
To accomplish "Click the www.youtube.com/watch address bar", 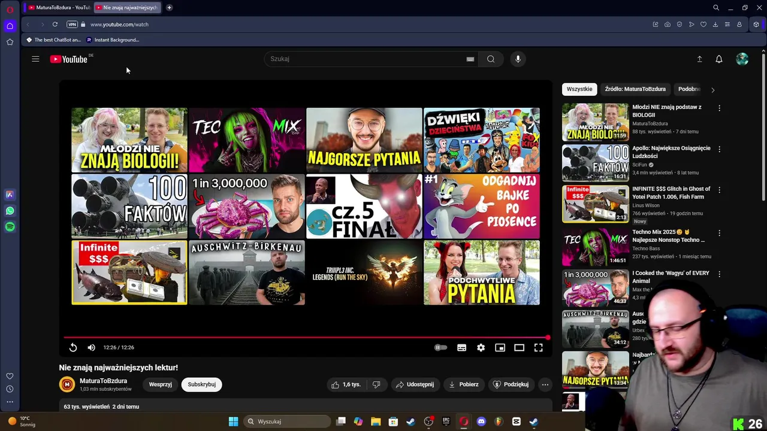I will point(119,25).
